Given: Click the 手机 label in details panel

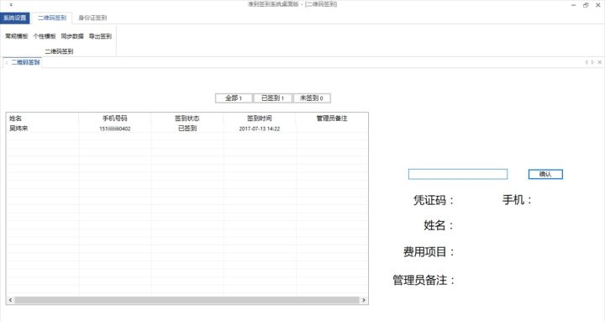Looking at the screenshot, I should (517, 200).
